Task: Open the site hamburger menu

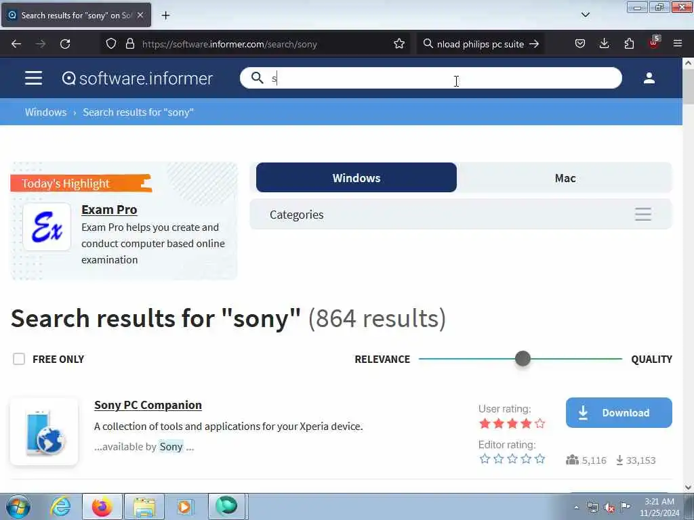Action: point(33,79)
